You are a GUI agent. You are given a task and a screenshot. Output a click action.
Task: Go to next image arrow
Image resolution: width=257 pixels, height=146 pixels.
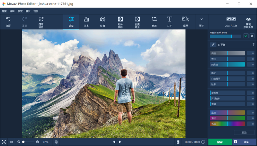[120, 142]
